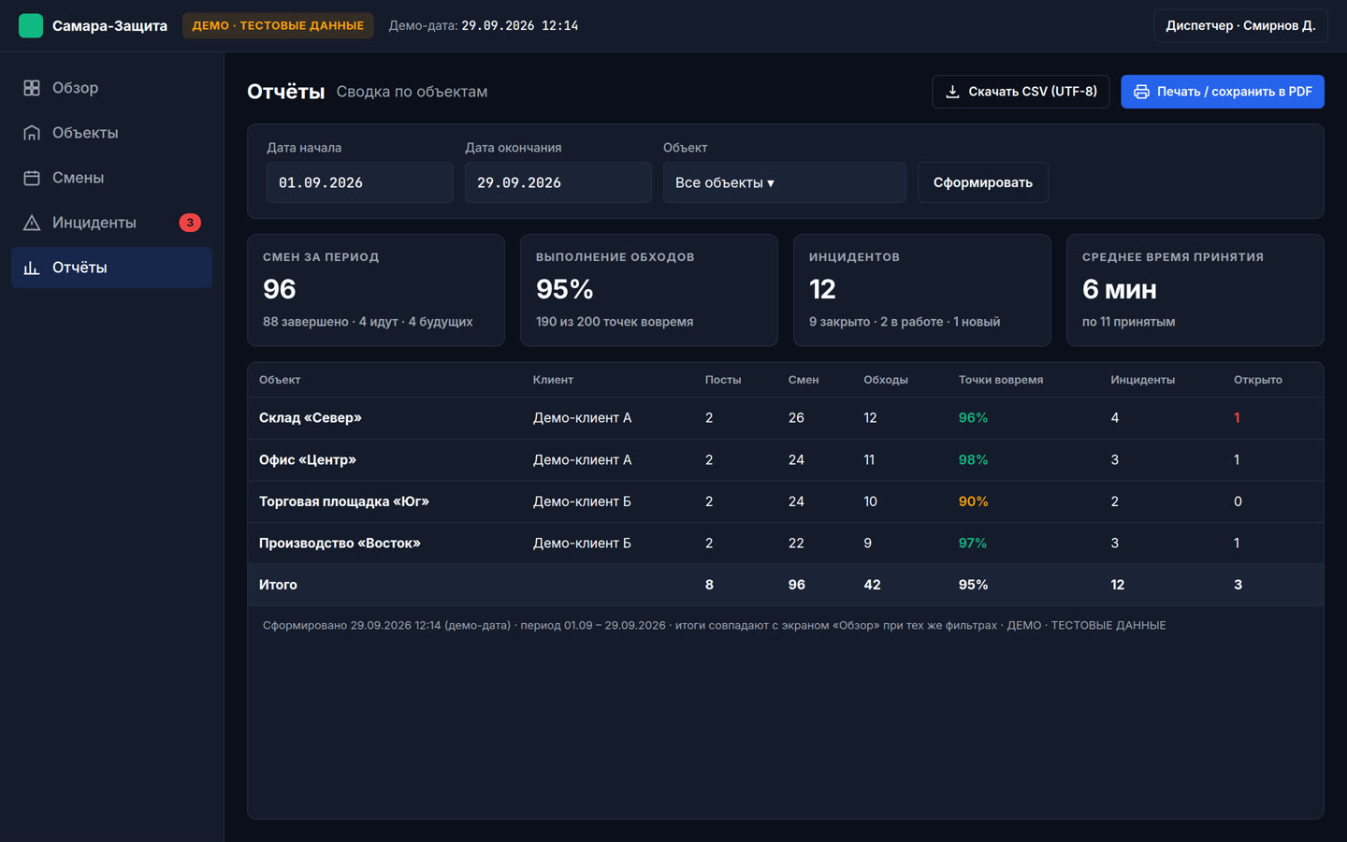This screenshot has width=1347, height=842.
Task: Click the 97% value for Производство «Восток»
Action: point(973,544)
